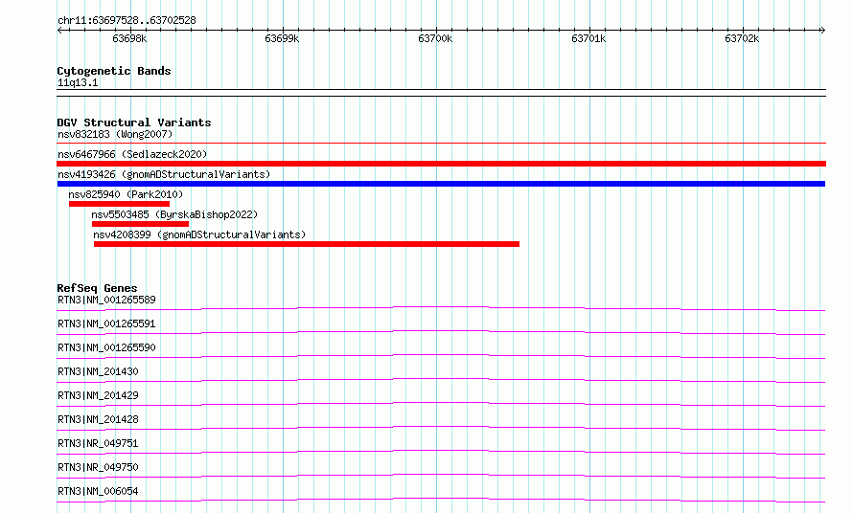Screen dimensions: 853x513
Task: Click the chr11:63697528..63702528 region label
Action: [127, 21]
